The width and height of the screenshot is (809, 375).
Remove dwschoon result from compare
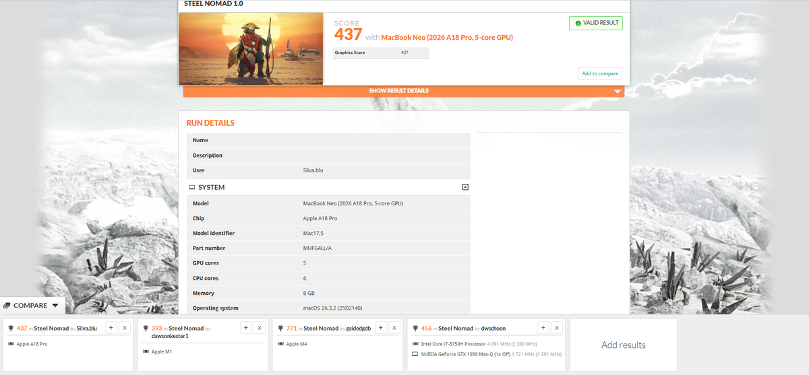(x=556, y=328)
